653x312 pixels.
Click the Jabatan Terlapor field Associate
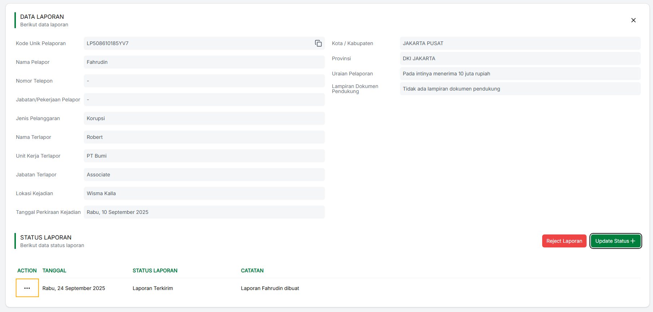pos(204,175)
